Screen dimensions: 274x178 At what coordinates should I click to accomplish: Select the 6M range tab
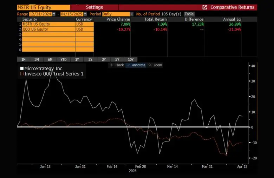click(50, 59)
